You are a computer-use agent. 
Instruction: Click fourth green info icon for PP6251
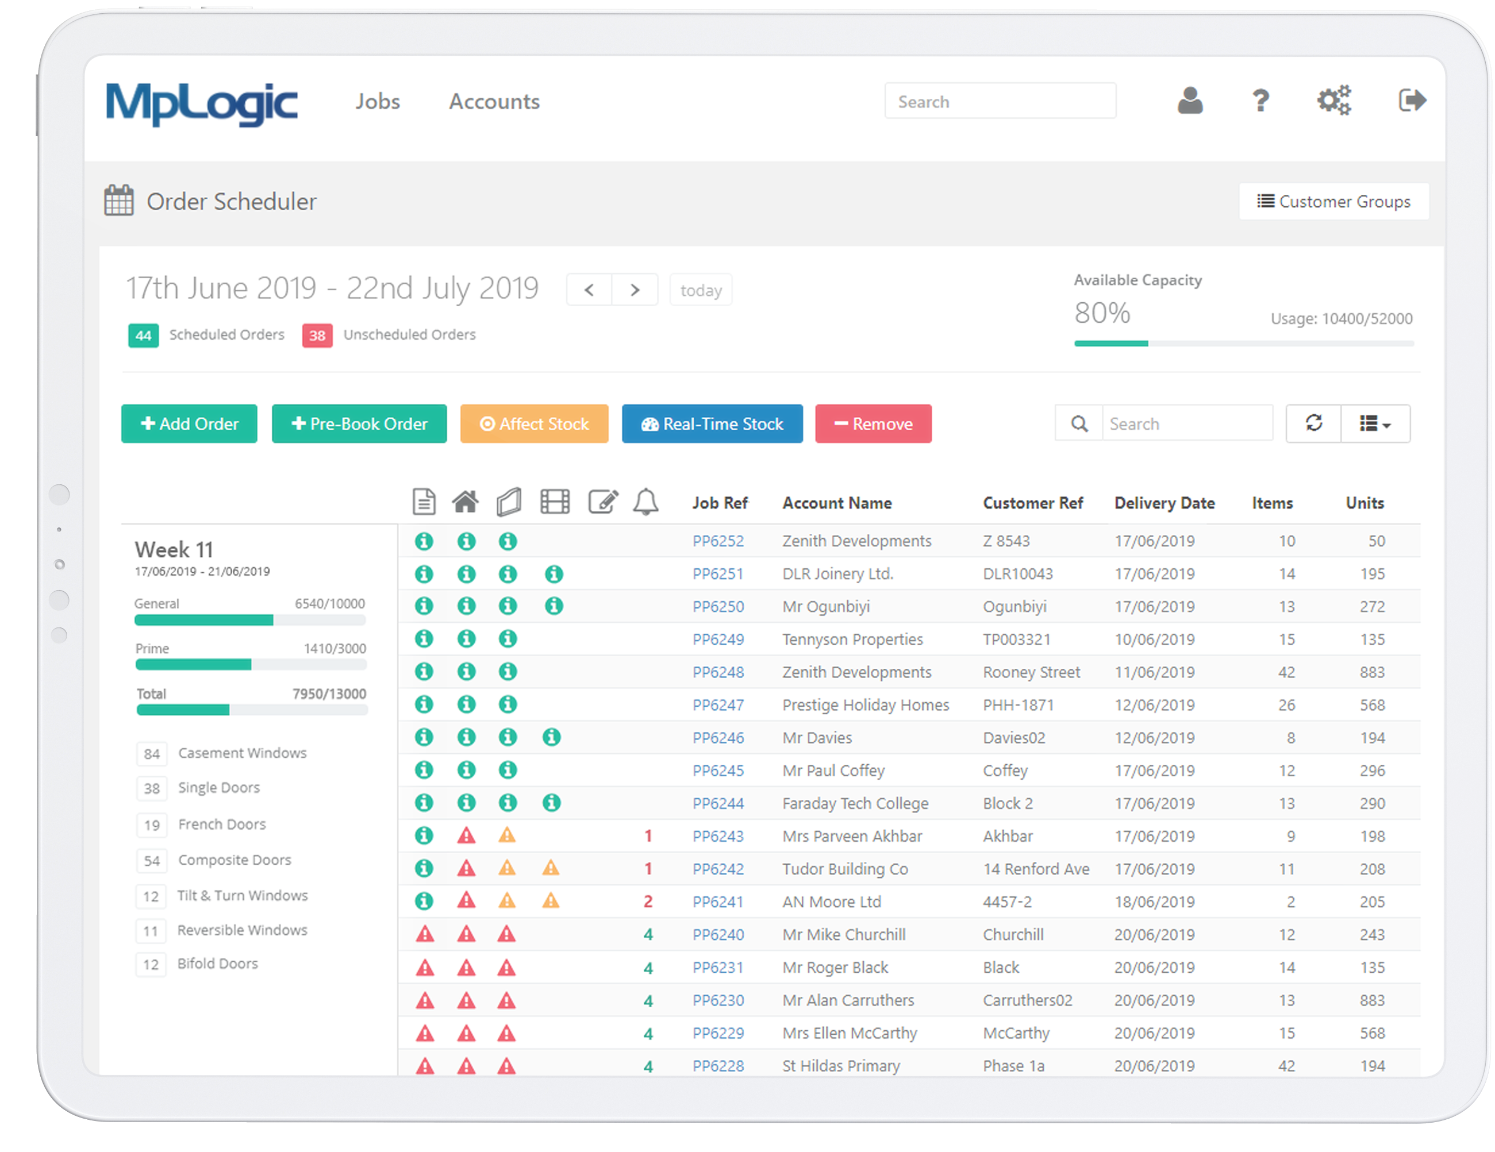(554, 574)
